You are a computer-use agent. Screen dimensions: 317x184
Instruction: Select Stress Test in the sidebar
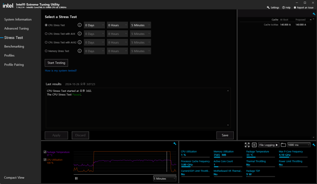click(x=14, y=38)
